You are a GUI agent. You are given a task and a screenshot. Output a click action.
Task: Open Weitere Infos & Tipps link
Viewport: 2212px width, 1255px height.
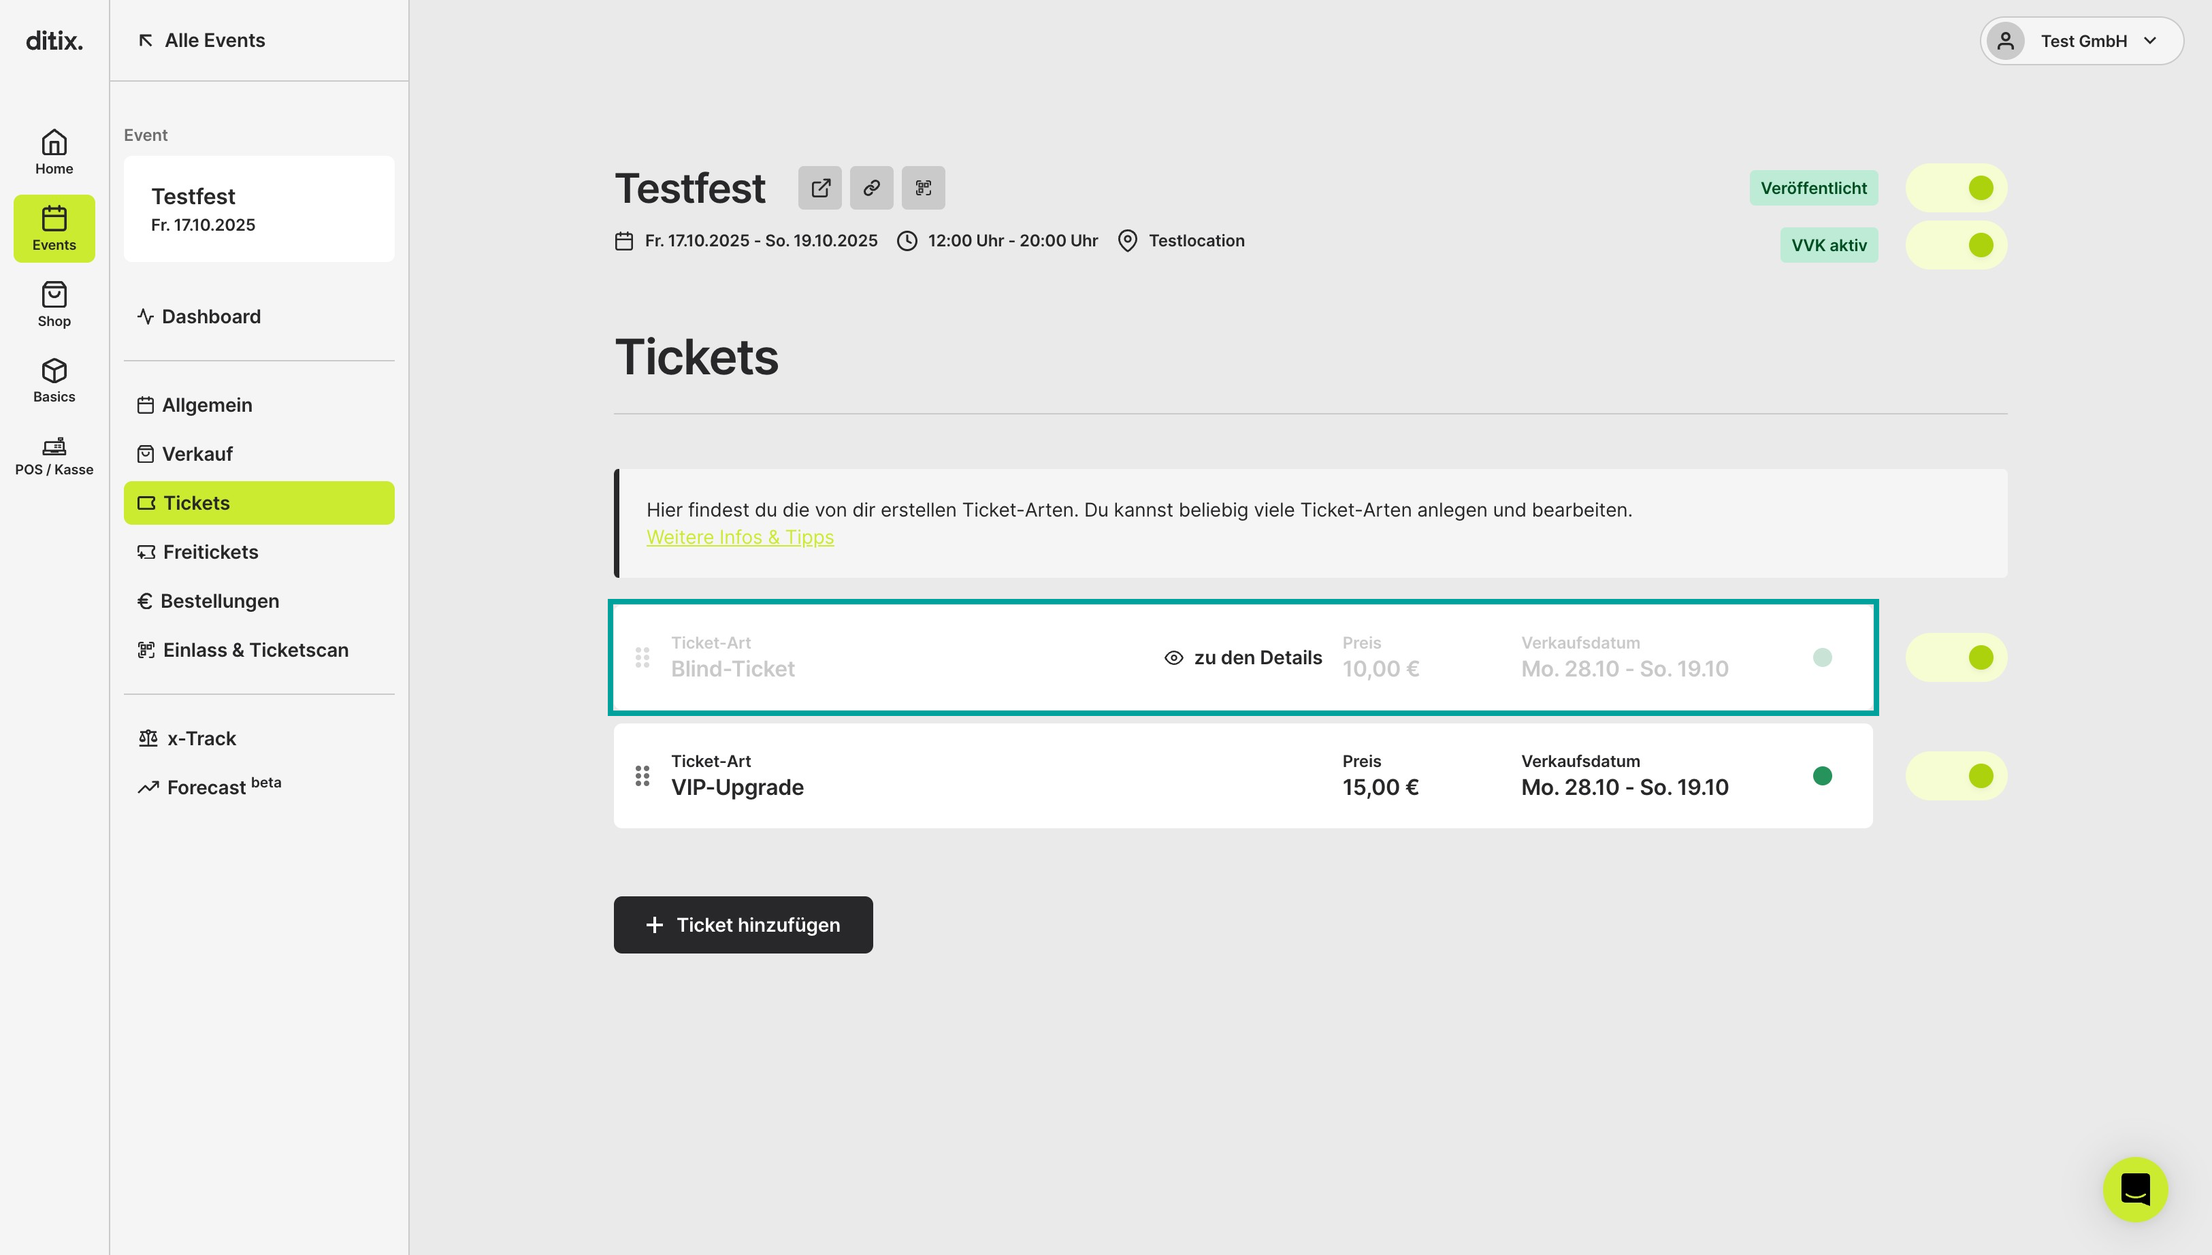tap(741, 537)
